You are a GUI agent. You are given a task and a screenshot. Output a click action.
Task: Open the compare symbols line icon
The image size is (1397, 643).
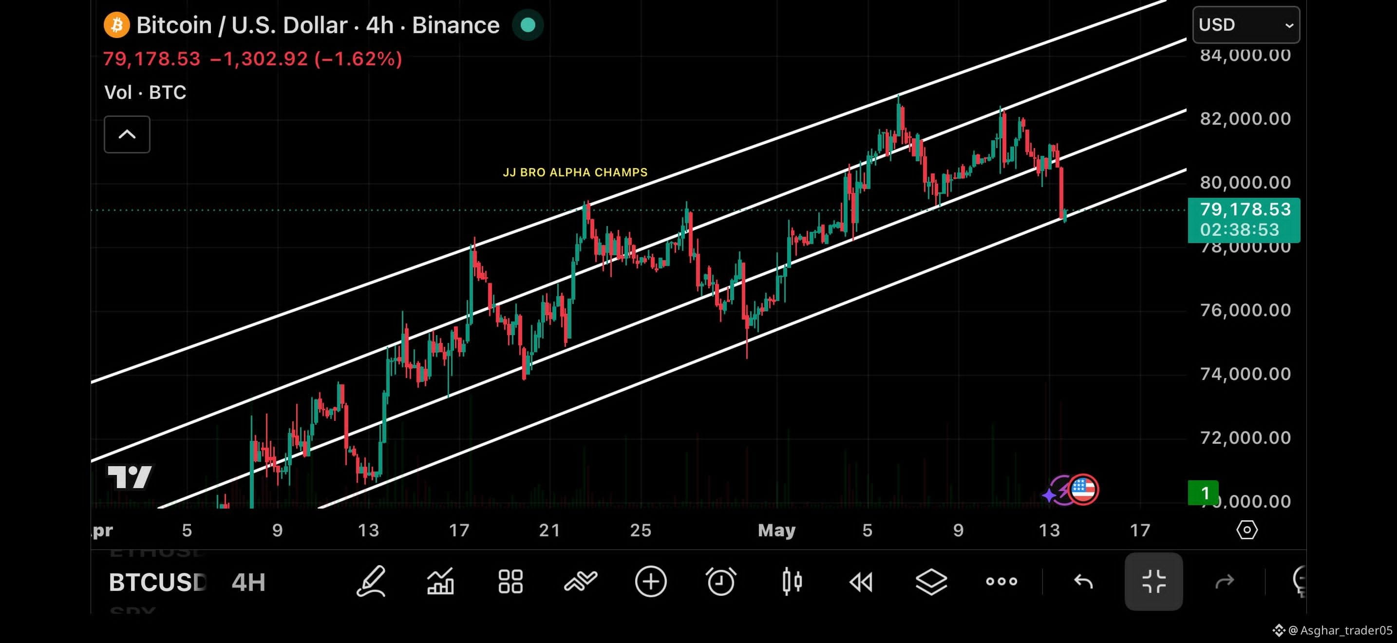click(x=580, y=581)
